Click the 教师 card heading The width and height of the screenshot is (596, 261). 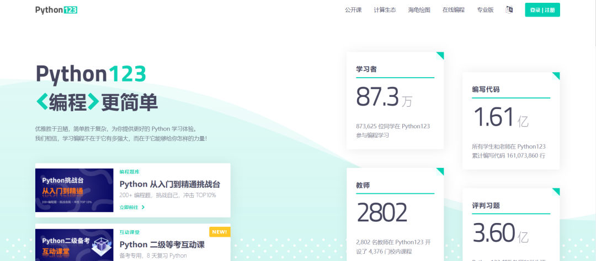tap(363, 186)
